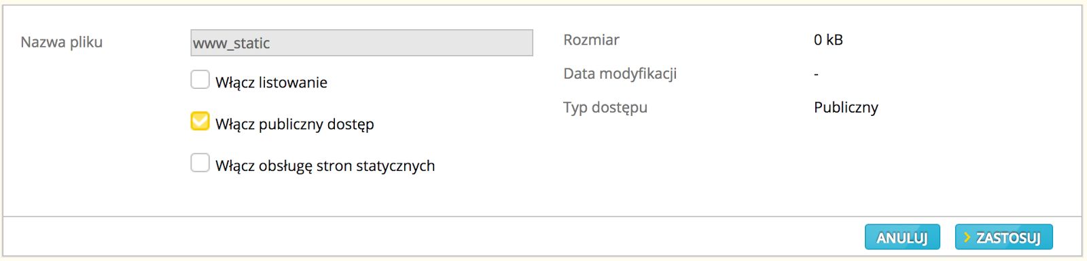
Task: Click 'Włącz obsługę stron statycznych' label text
Action: click(325, 165)
